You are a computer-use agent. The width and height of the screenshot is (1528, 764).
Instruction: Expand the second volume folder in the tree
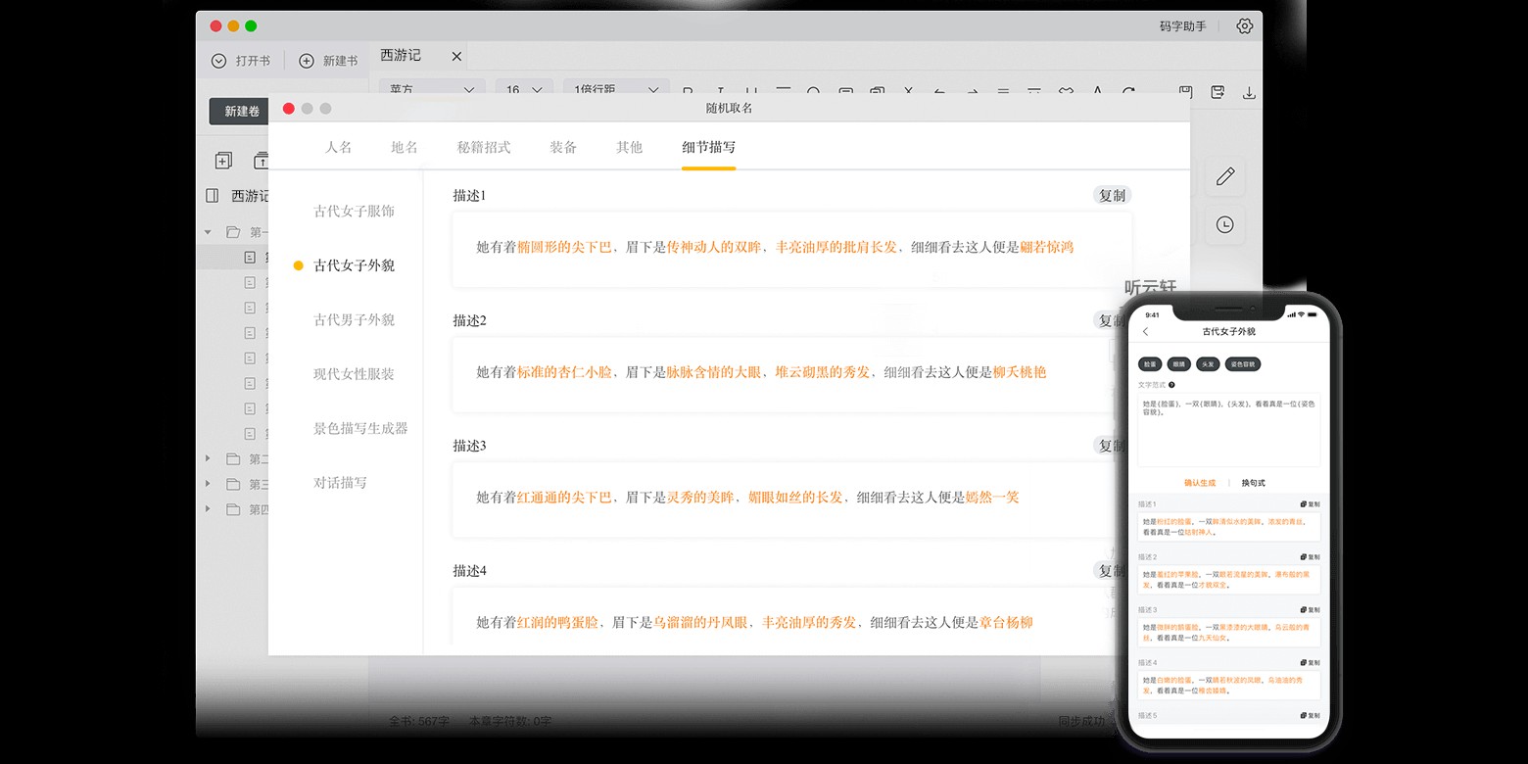pyautogui.click(x=208, y=458)
